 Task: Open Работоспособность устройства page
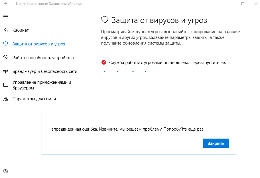point(43,58)
